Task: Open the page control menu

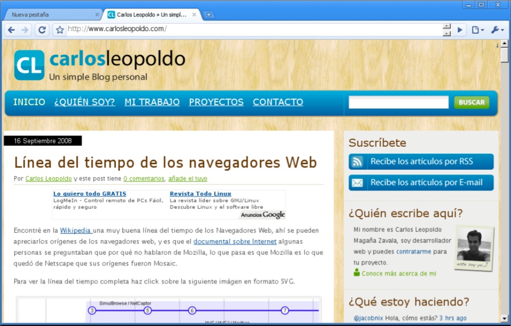Action: (478, 30)
